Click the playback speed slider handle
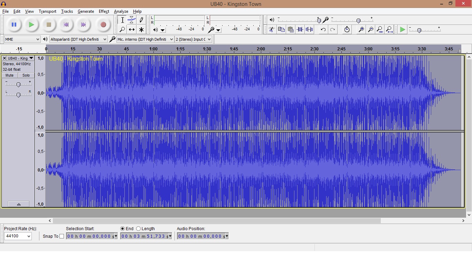The height and width of the screenshot is (265, 472). coord(419,31)
